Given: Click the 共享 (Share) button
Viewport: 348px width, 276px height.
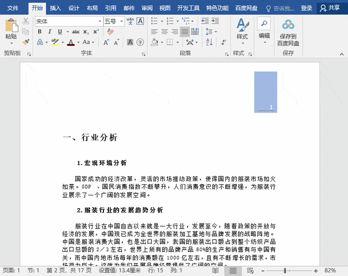Looking at the screenshot, I should [x=330, y=8].
